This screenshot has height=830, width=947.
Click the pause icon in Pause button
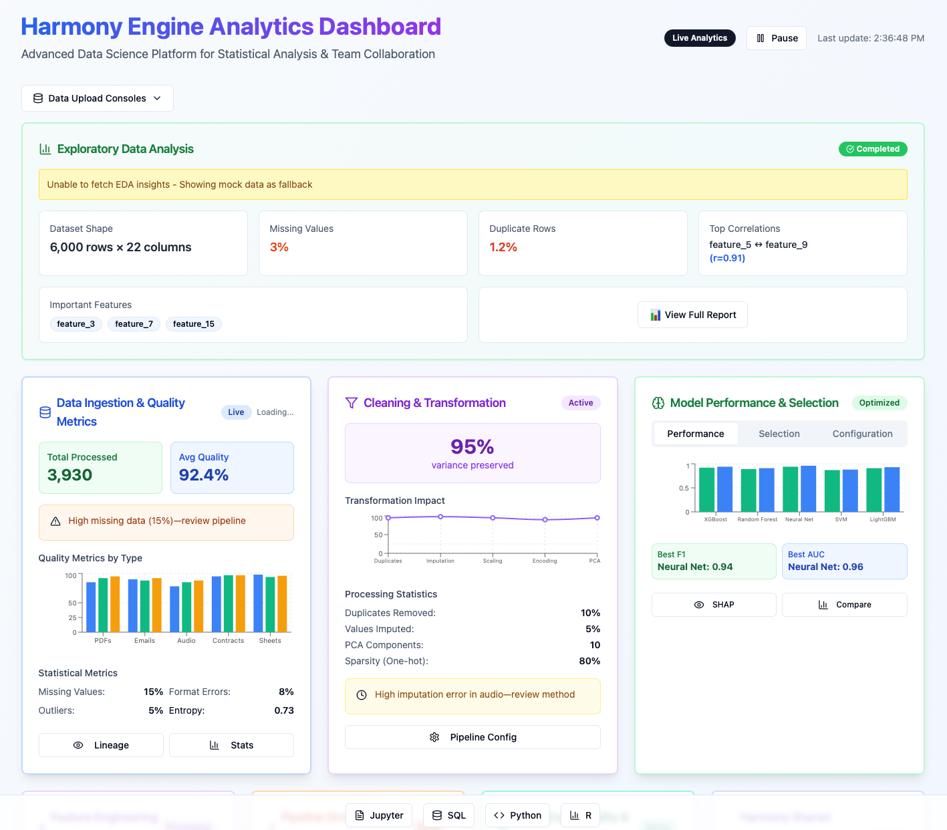coord(761,38)
